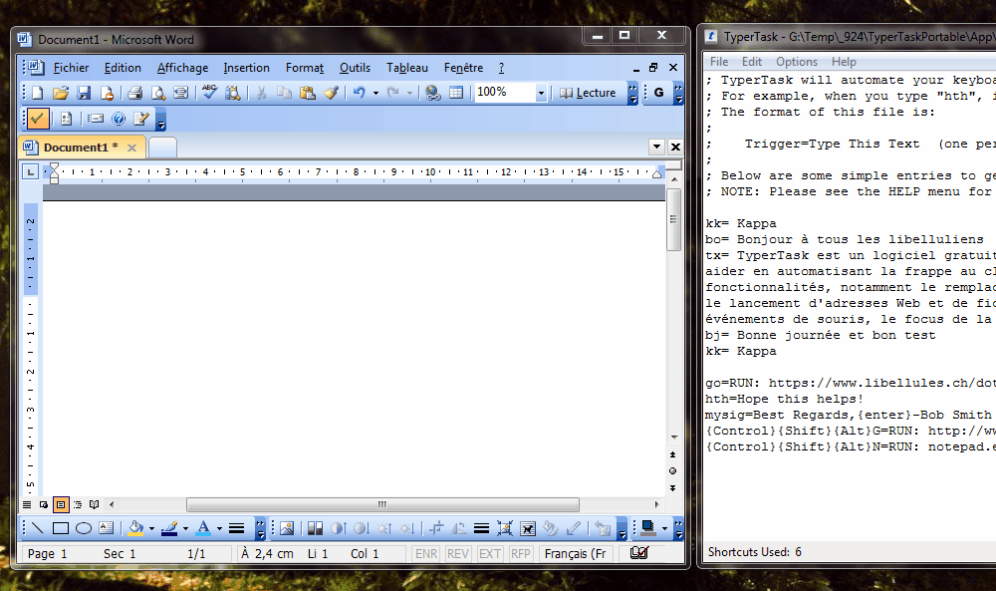Click the Line Style icon in Picture toolbar
The height and width of the screenshot is (591, 996).
[481, 528]
